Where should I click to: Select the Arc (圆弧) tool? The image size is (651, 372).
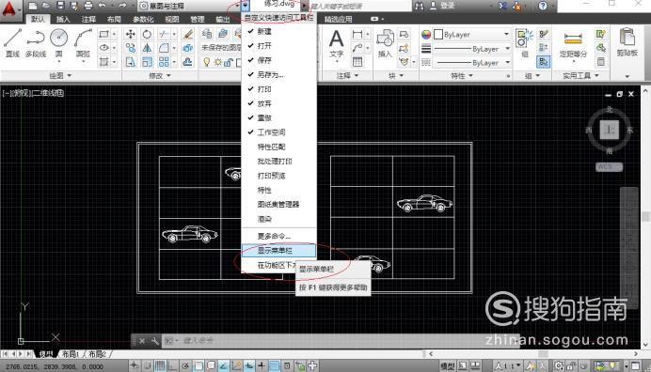(83, 42)
